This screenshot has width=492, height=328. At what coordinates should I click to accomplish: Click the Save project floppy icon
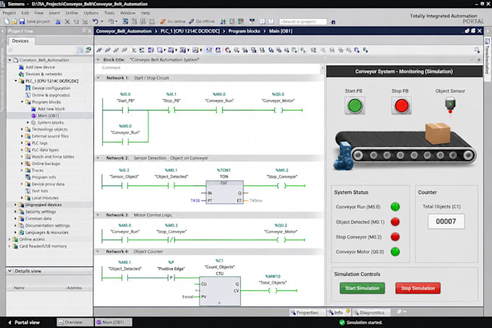click(x=22, y=21)
